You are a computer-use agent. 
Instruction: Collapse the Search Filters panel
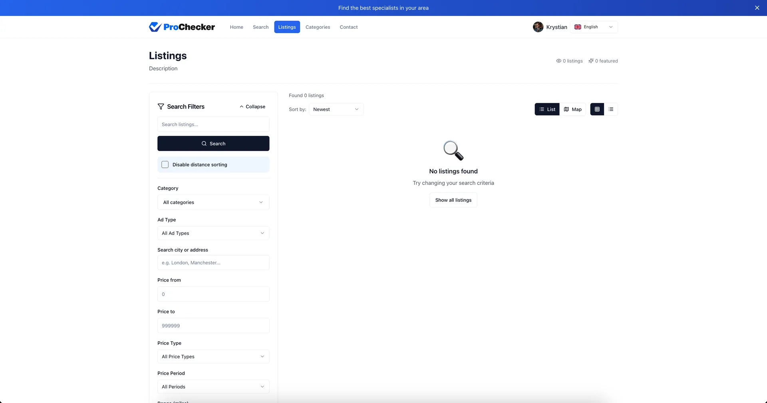(252, 107)
